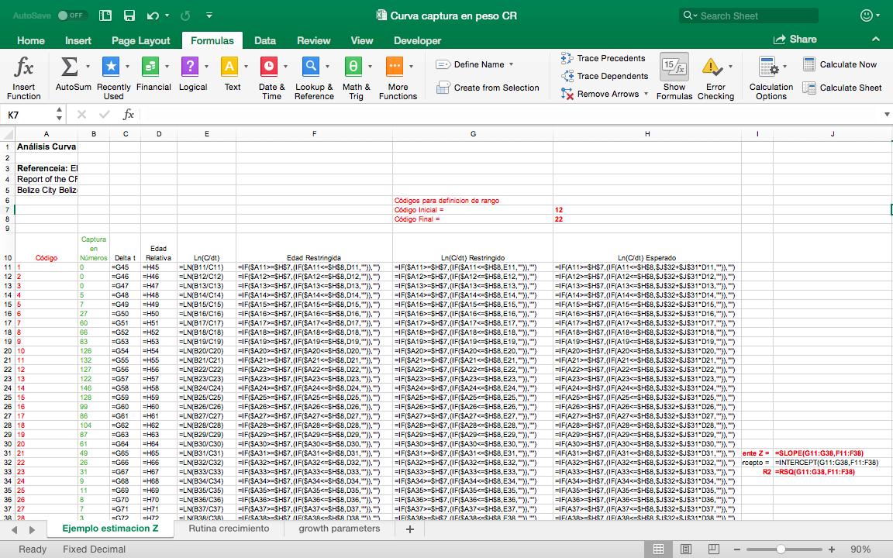Expand the formula bar

pos(887,115)
